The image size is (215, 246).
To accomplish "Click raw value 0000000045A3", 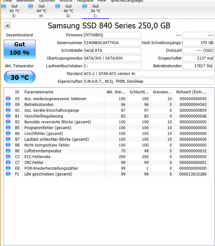I will (x=193, y=105).
